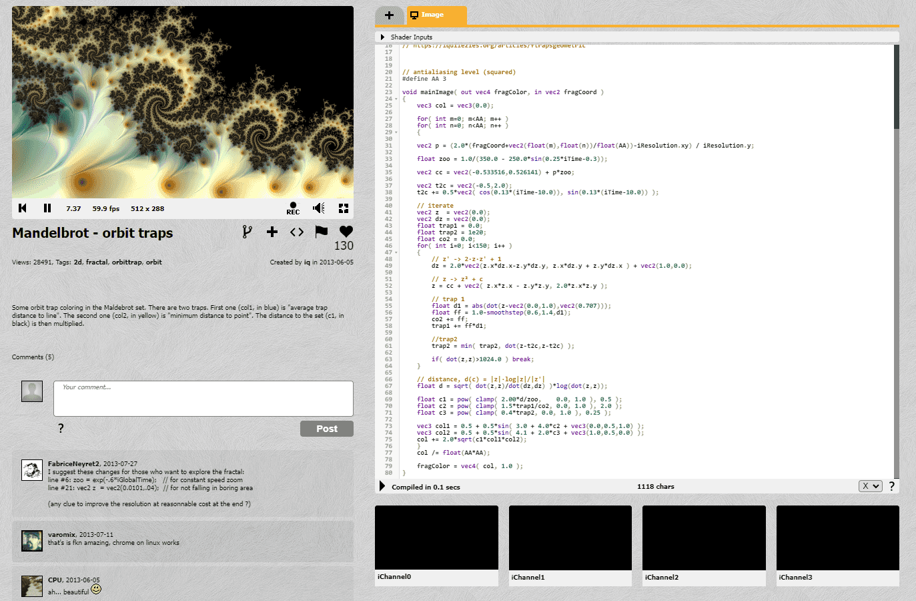Fork the shader using the branch icon
This screenshot has height=601, width=916.
248,232
